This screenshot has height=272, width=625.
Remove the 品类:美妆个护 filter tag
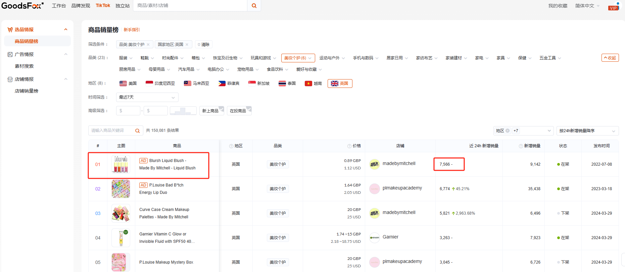148,45
